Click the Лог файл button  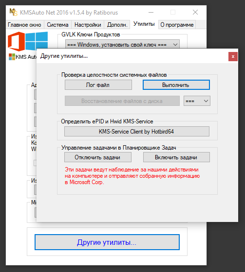pyautogui.click(x=98, y=85)
